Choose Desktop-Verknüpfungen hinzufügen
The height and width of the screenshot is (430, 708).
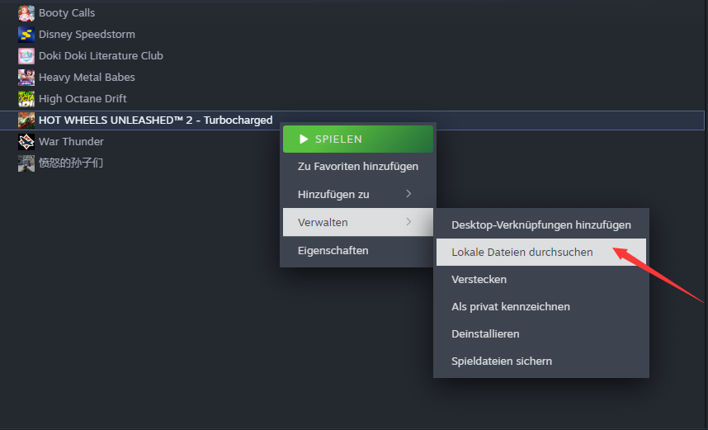tap(541, 225)
